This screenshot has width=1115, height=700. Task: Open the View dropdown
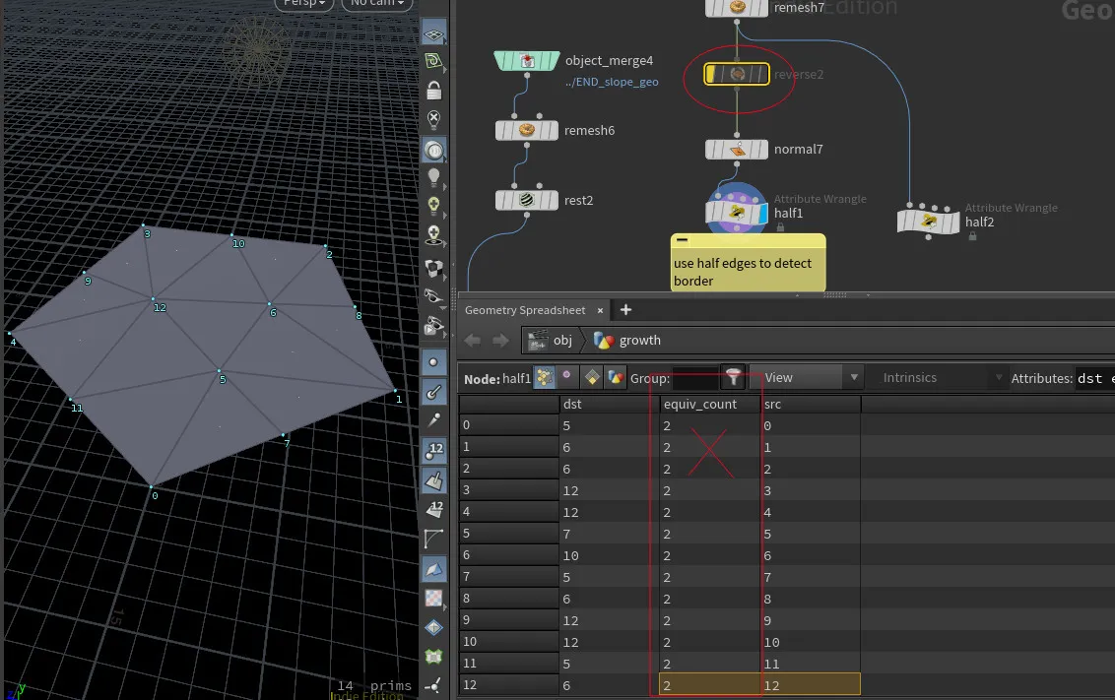tap(807, 377)
